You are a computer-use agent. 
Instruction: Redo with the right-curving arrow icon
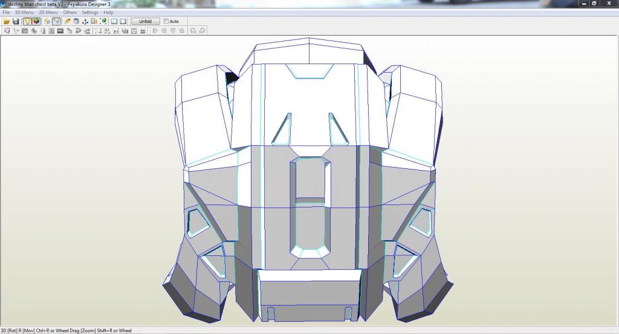pos(87,31)
